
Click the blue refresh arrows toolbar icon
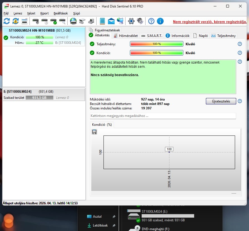tap(7, 21)
